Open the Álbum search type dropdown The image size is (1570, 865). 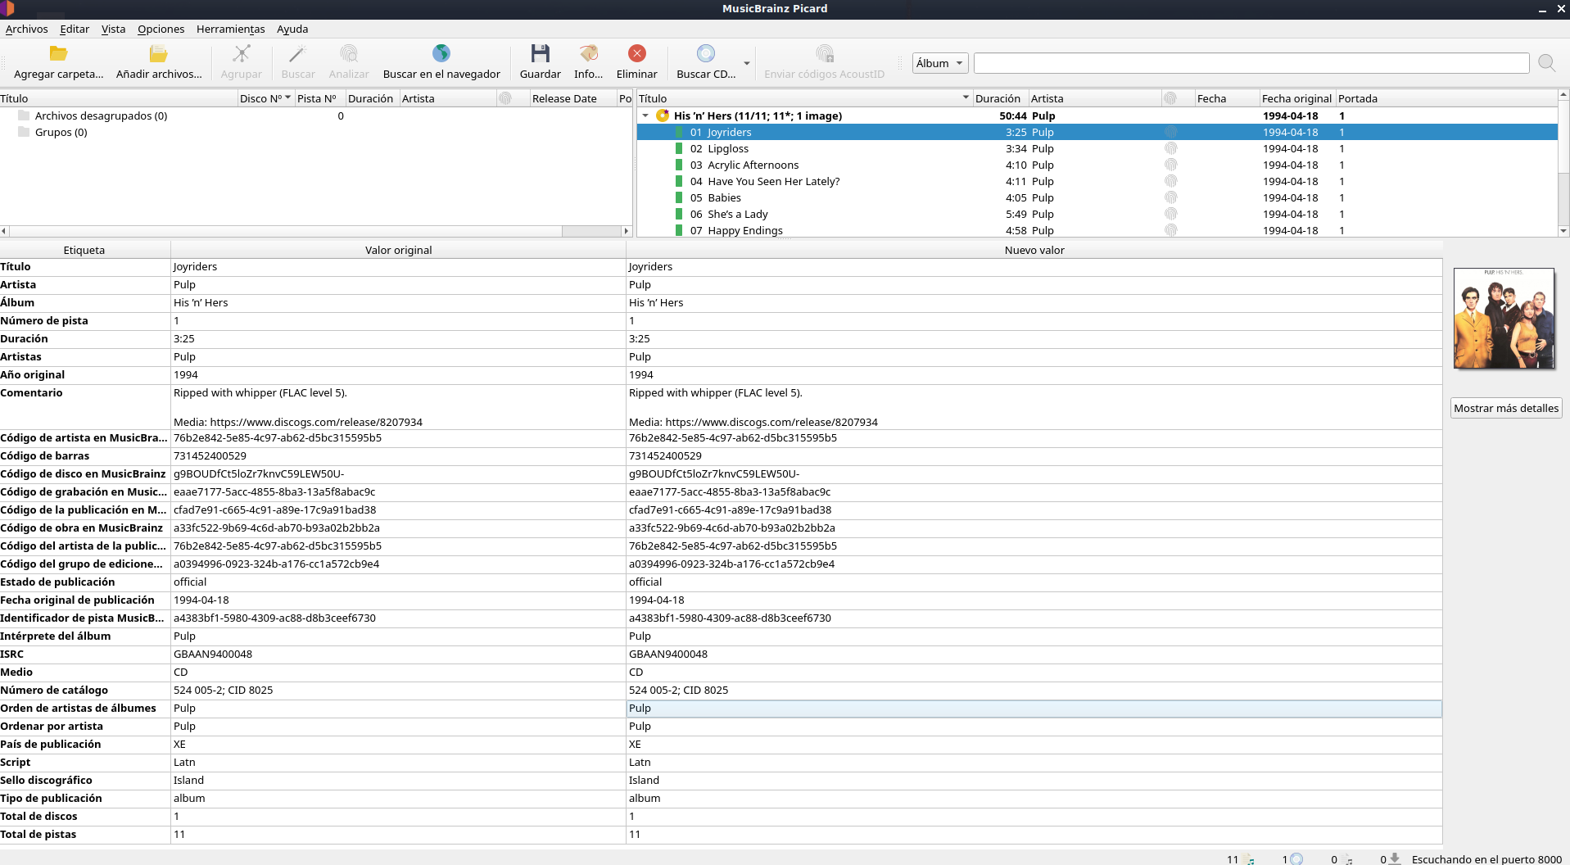pos(940,63)
